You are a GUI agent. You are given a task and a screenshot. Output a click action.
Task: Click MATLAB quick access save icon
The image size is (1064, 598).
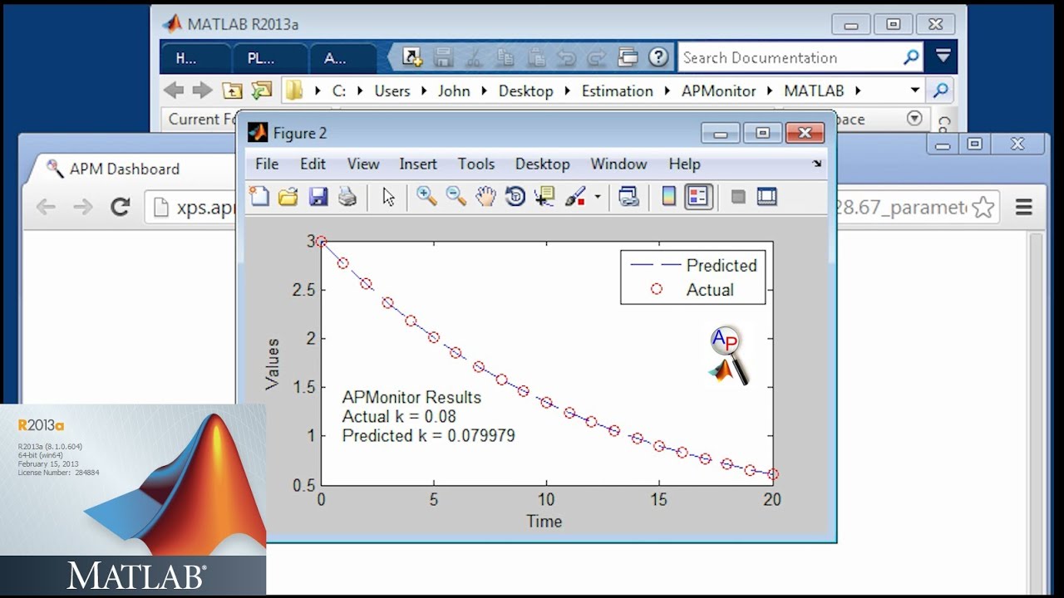(443, 57)
